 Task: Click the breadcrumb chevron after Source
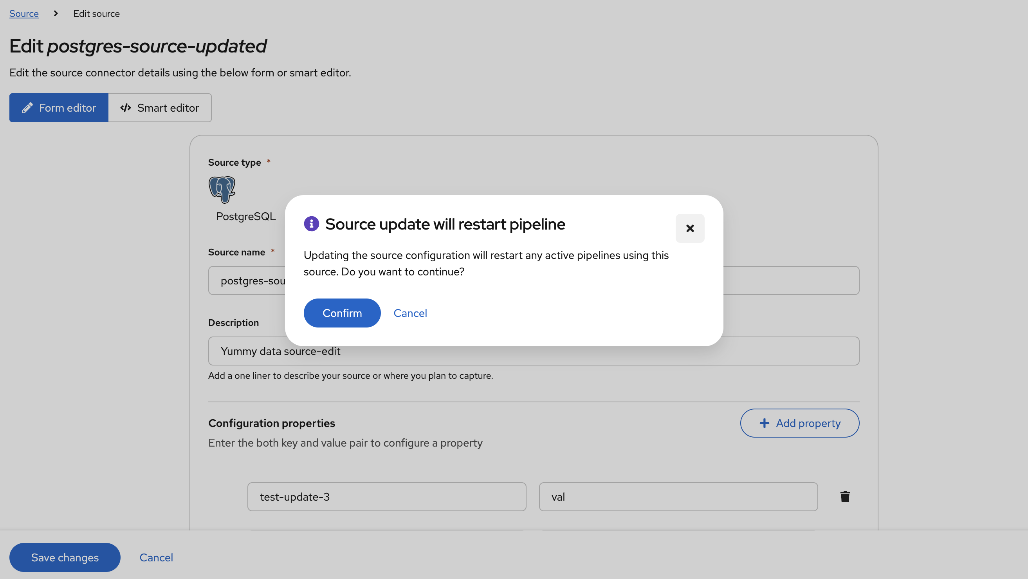(x=55, y=13)
